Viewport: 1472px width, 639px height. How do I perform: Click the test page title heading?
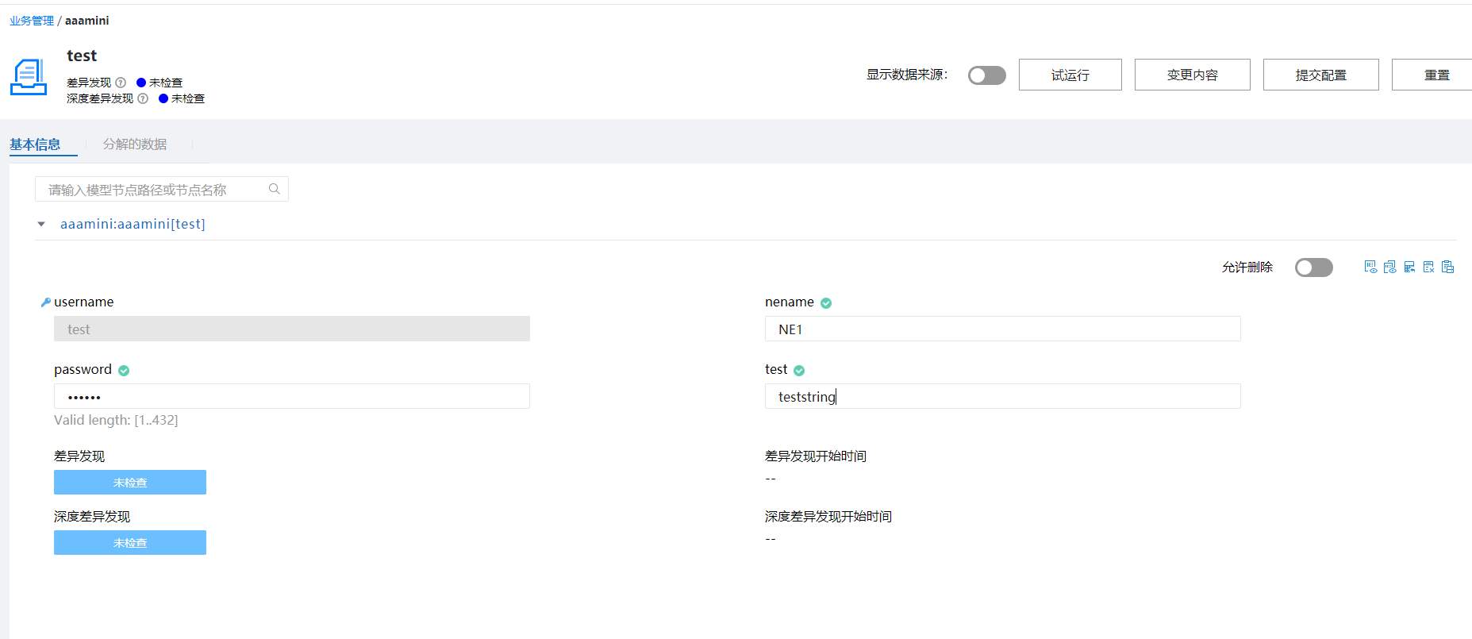point(82,56)
